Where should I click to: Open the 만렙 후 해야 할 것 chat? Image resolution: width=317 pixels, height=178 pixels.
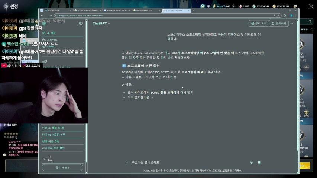tap(63, 128)
